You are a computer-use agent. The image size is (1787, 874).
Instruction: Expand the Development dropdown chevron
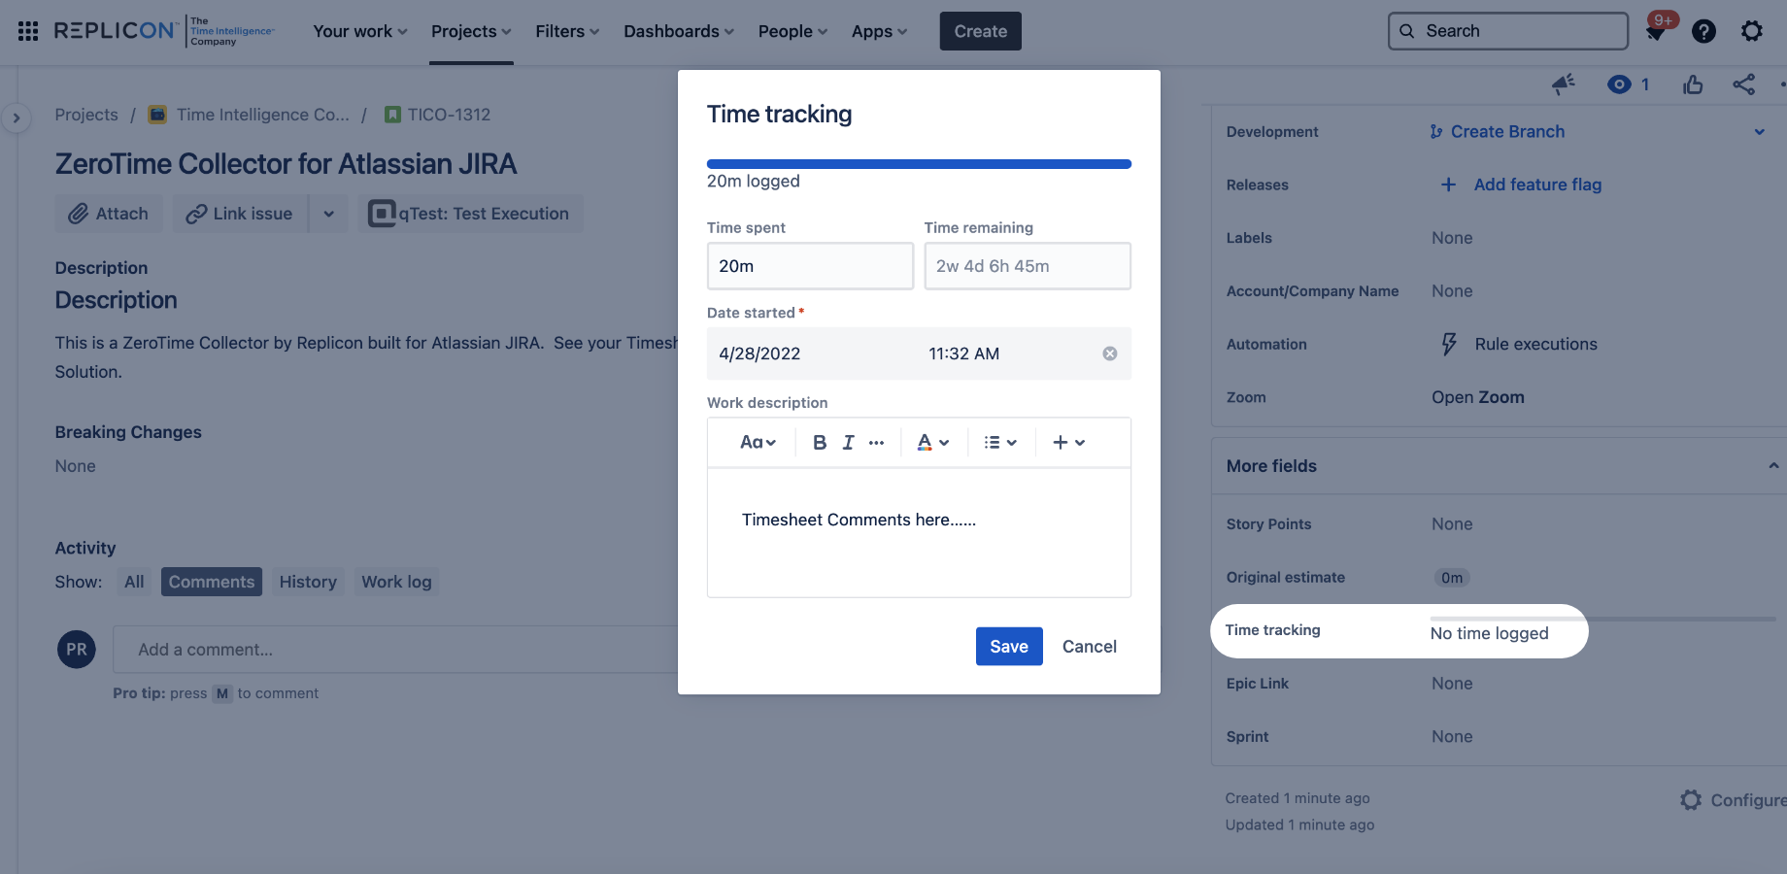(1760, 132)
